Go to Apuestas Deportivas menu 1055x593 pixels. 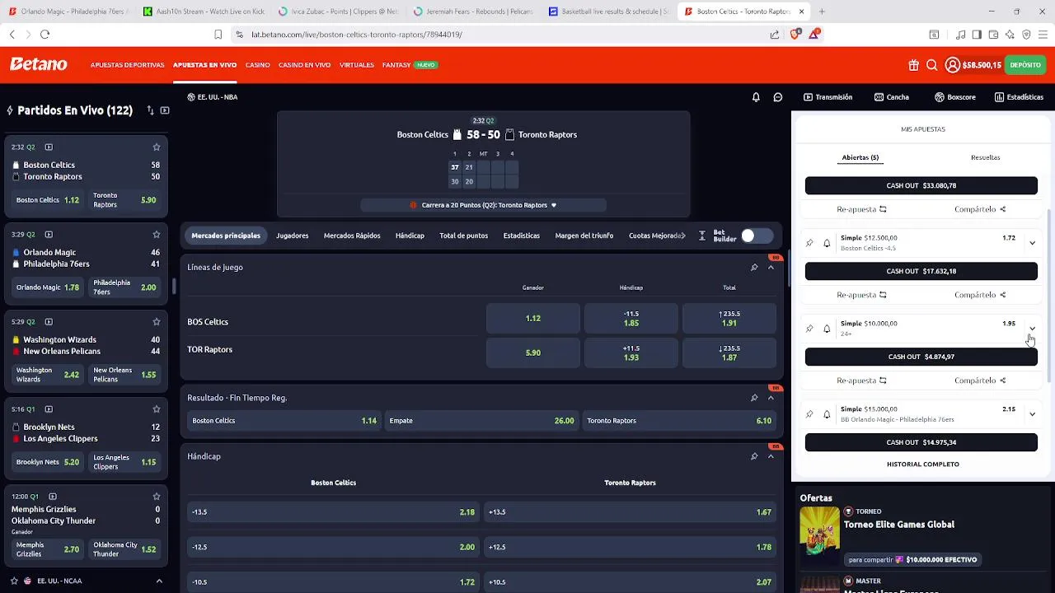click(127, 65)
